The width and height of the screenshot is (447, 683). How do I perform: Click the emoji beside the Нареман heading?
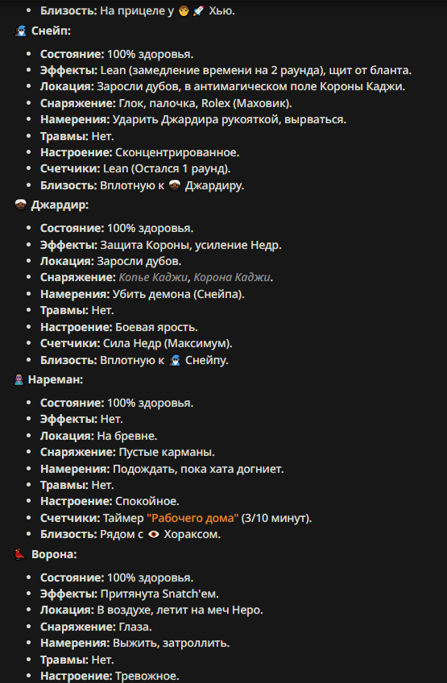[x=19, y=380]
